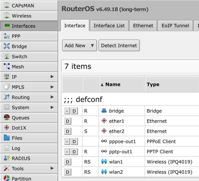
Task: Disable the bridge interface with D button
Action: (74, 111)
